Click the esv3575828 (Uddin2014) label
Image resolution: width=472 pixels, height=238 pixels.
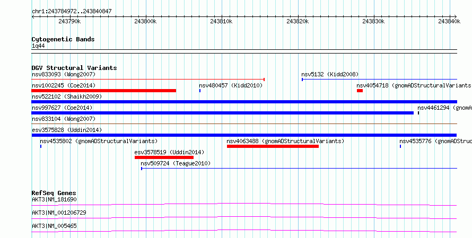[x=67, y=130]
